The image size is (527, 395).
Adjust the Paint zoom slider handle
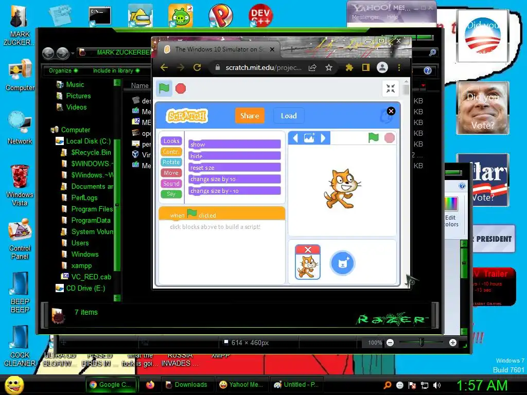click(x=421, y=343)
